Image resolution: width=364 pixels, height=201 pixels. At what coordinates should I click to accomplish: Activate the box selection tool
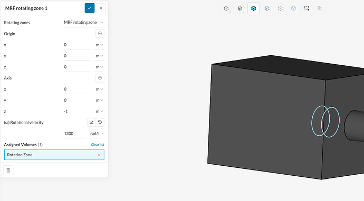(306, 8)
